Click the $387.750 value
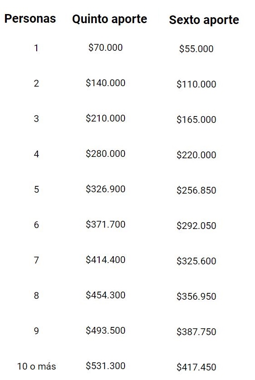 pyautogui.click(x=196, y=332)
